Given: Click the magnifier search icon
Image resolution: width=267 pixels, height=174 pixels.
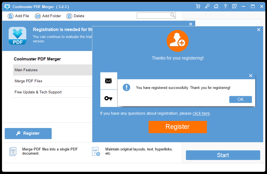Looking at the screenshot, I should 173,16.
